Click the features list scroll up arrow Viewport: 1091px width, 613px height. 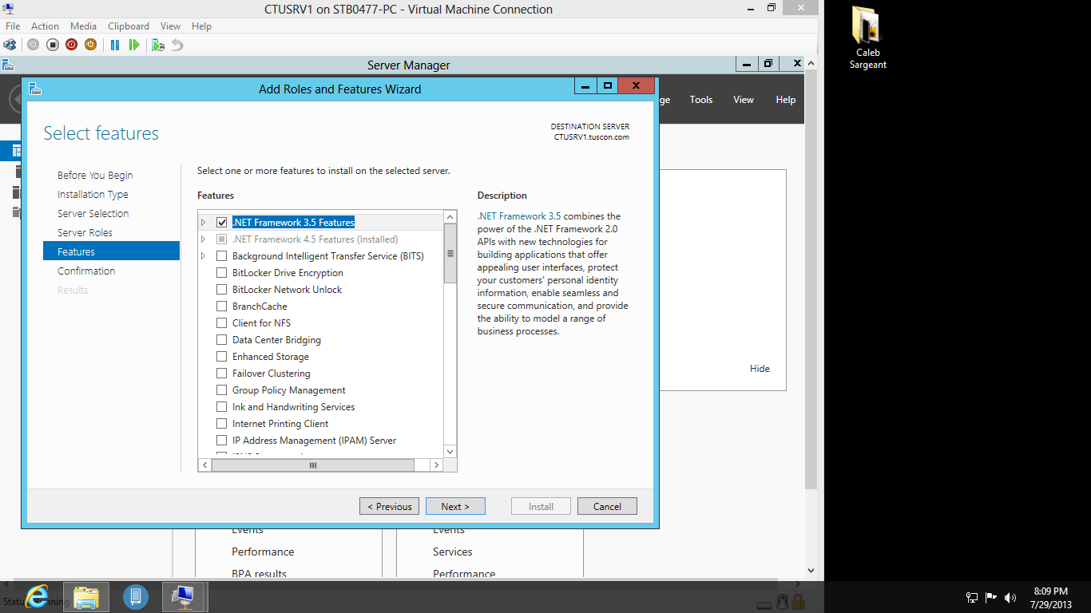click(x=450, y=217)
